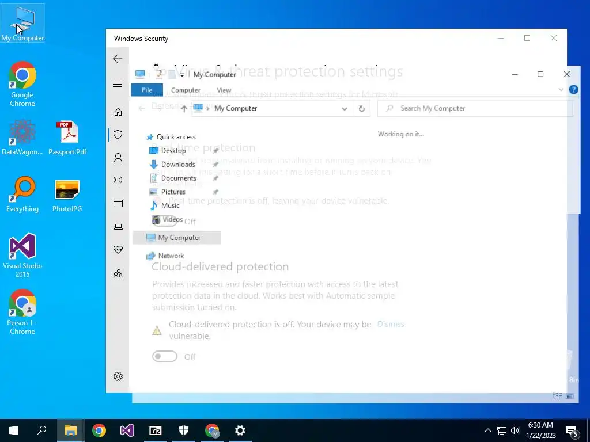Open Customize Quick Access Toolbar dropdown
Screen dimensions: 590x442
tap(181, 75)
